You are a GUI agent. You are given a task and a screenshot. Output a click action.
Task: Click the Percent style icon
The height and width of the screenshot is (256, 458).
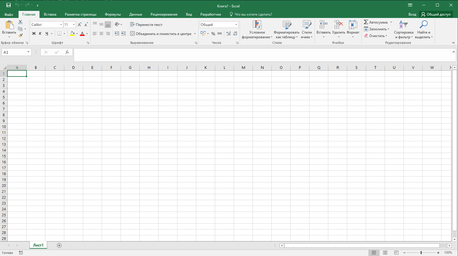point(213,34)
